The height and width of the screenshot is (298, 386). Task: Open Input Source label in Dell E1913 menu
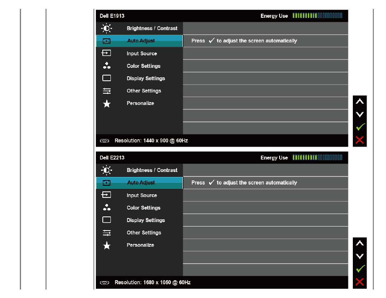point(142,53)
